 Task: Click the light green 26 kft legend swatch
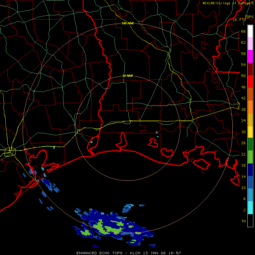tap(250, 157)
